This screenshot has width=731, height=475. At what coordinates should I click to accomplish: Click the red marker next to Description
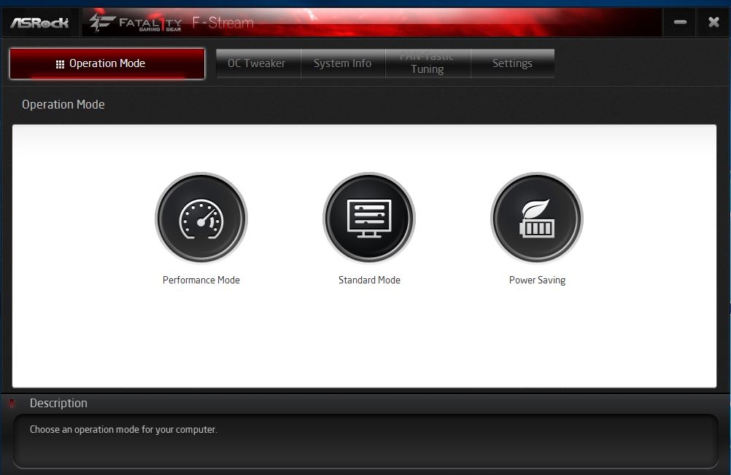point(11,404)
